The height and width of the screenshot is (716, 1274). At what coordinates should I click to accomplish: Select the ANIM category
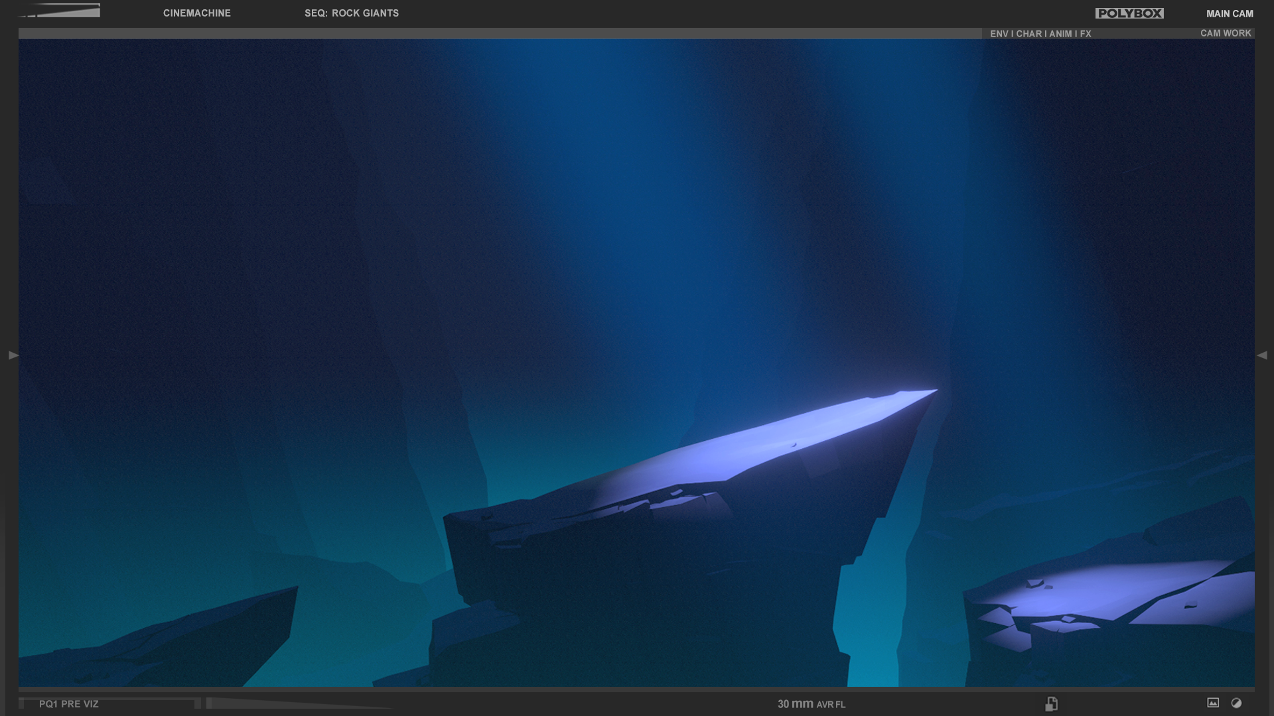[1060, 34]
